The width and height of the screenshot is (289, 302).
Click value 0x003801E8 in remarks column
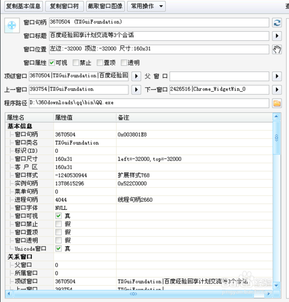132,134
